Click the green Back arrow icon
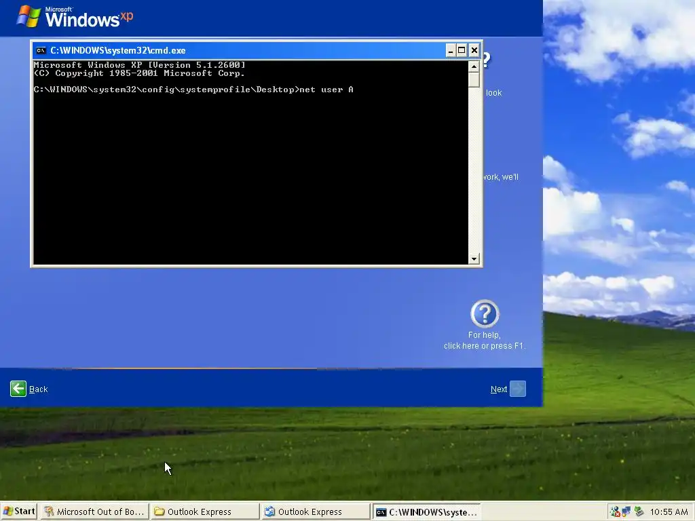 [18, 389]
